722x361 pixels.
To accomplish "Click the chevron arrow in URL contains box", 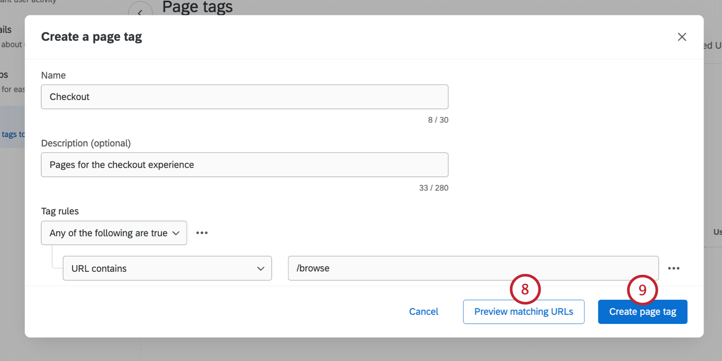I will 261,268.
